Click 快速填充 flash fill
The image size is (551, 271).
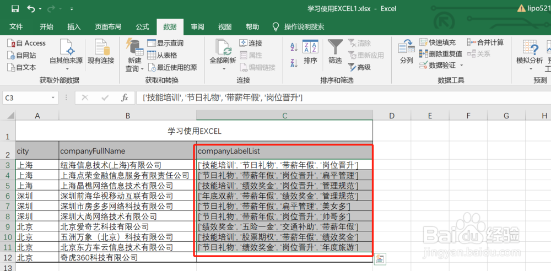pyautogui.click(x=438, y=42)
